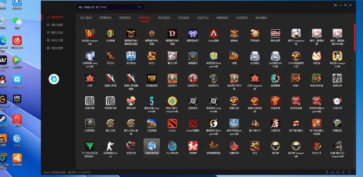The image size is (363, 177).
Task: Open the 超激斗梦境 red V icon
Action: click(x=111, y=78)
